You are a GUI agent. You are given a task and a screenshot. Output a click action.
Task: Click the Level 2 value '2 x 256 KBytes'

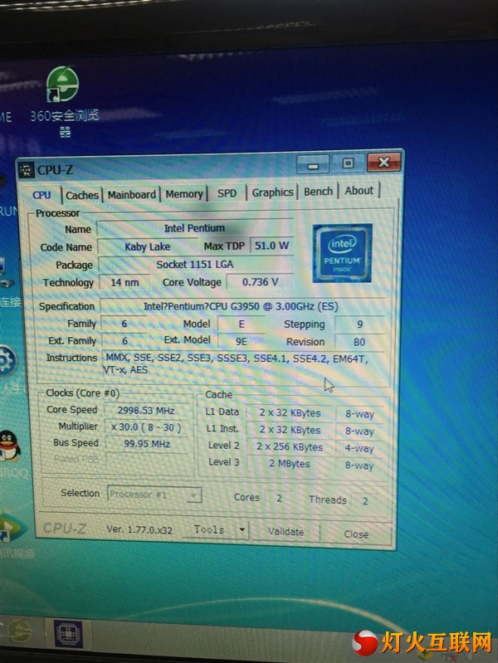290,447
